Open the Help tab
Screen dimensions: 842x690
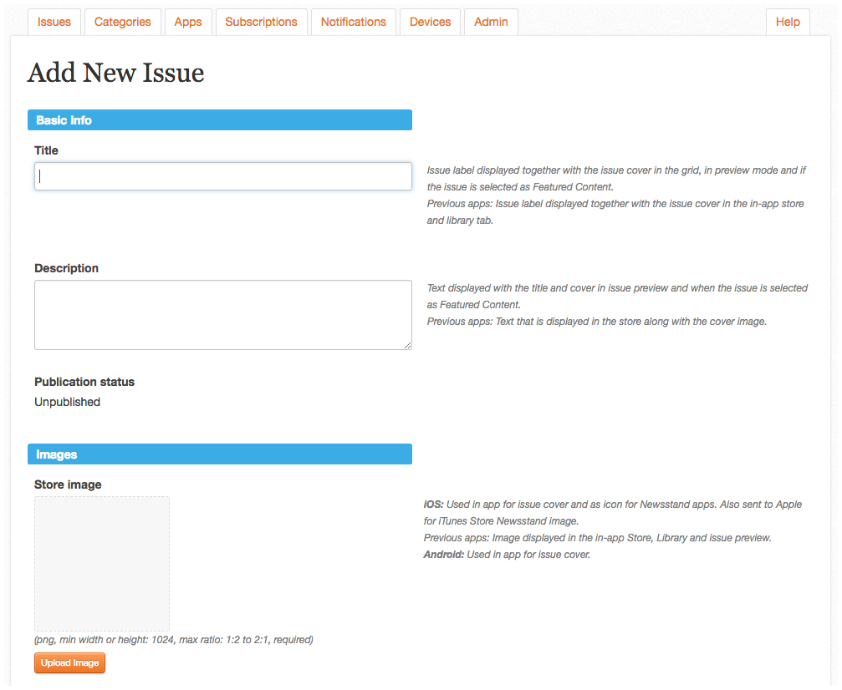[x=788, y=22]
